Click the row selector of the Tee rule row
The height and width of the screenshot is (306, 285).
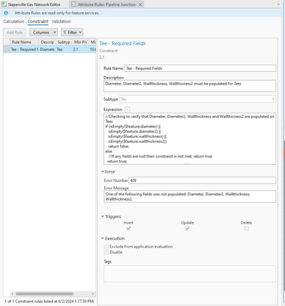[6, 49]
